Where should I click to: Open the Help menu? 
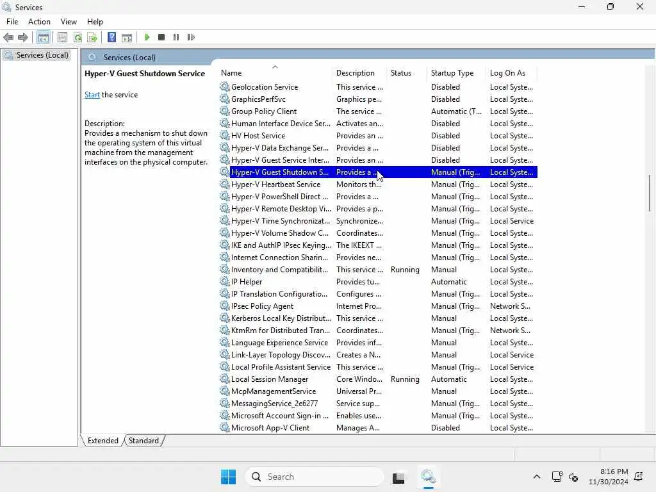[95, 22]
